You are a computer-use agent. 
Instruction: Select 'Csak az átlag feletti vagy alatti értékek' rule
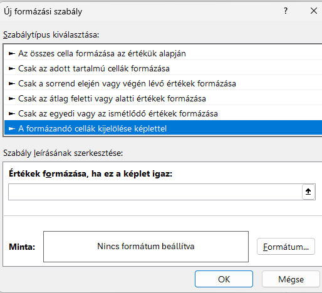tap(163, 98)
